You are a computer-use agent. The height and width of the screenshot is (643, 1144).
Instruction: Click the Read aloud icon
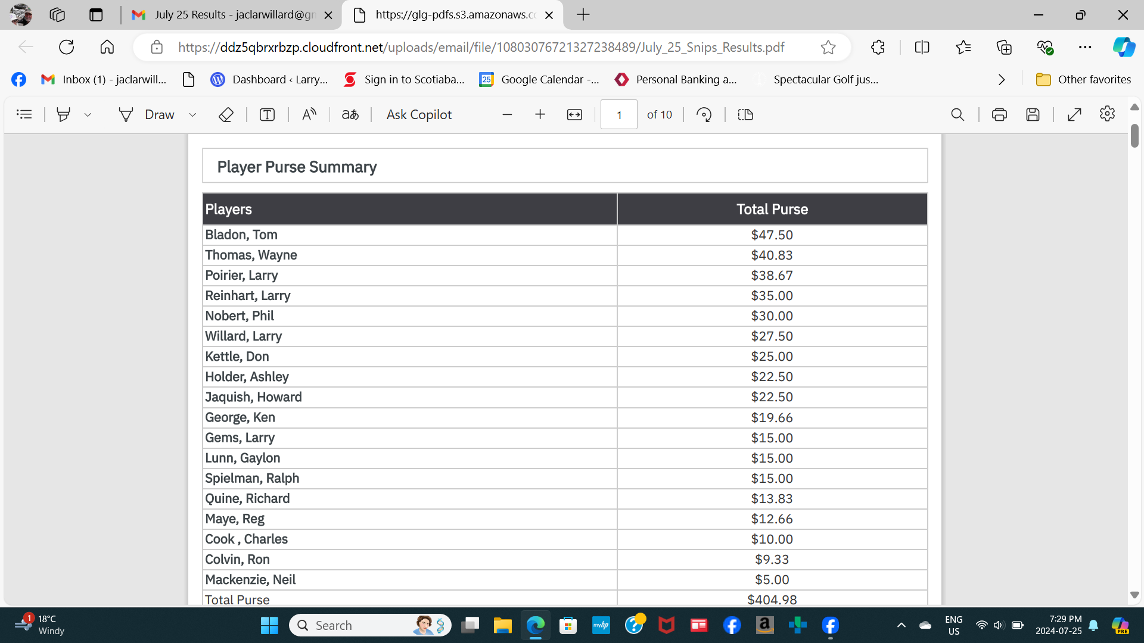point(309,114)
